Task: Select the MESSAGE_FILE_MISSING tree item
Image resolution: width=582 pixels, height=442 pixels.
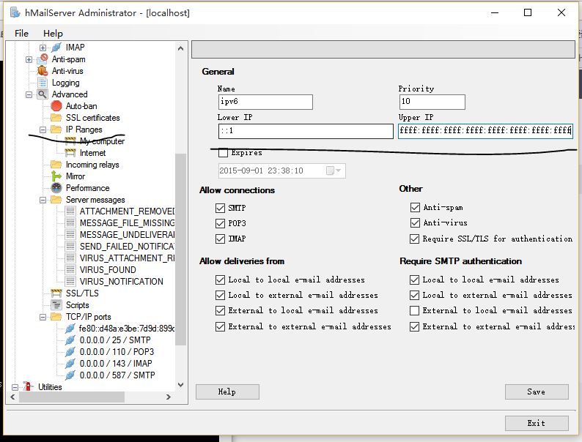Action: pyautogui.click(x=127, y=223)
